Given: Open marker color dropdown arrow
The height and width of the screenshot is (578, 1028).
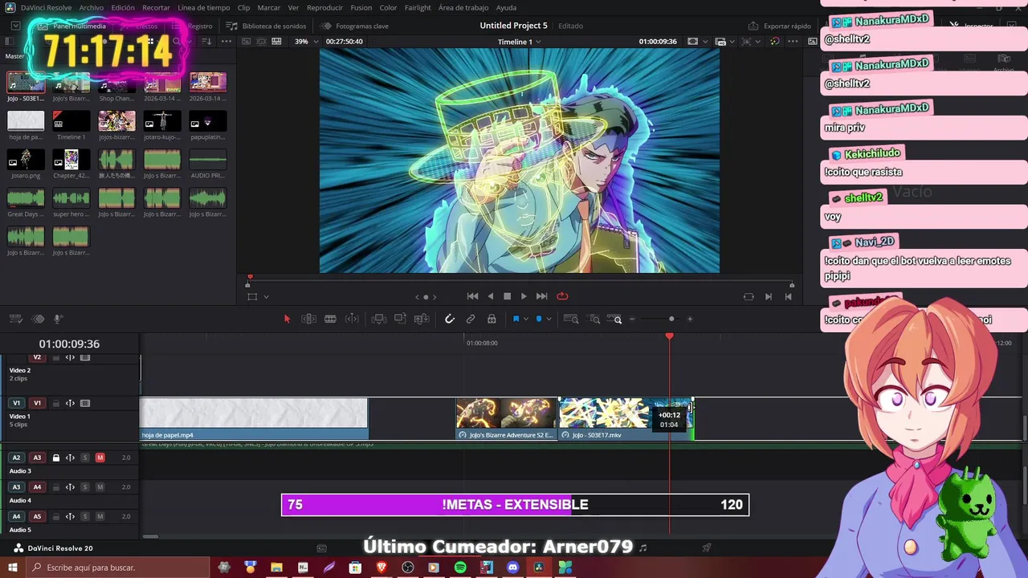Looking at the screenshot, I should coord(549,319).
